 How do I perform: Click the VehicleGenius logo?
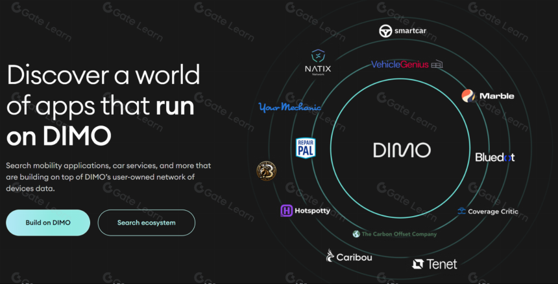(x=407, y=64)
